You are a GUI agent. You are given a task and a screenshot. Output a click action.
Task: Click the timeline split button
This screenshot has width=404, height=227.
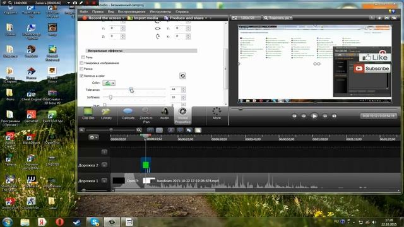(180, 131)
